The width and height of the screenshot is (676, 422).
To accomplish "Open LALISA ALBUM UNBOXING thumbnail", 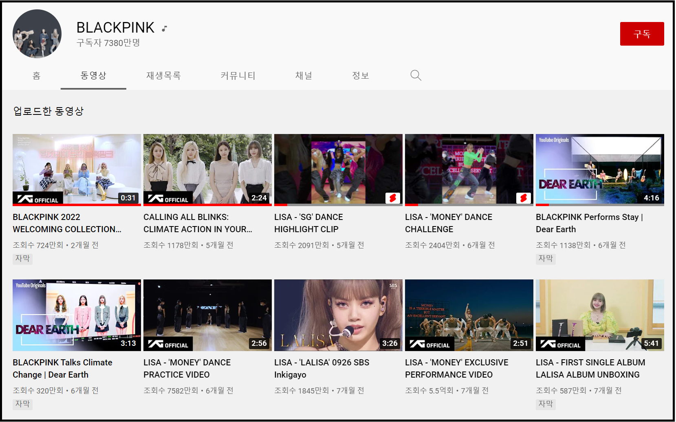I will tap(600, 315).
